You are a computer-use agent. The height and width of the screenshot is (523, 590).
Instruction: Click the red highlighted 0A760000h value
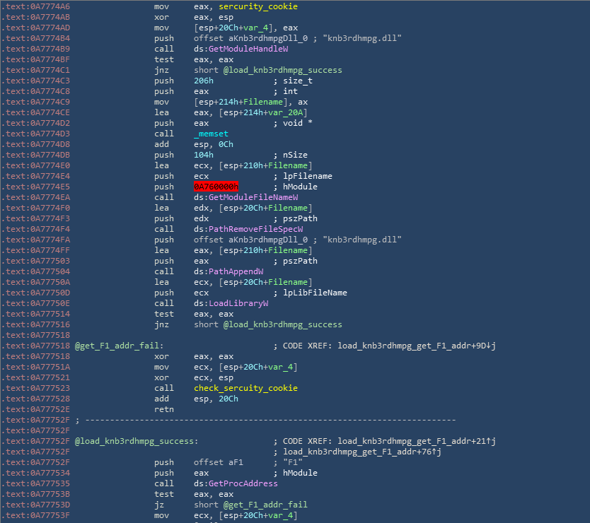(x=216, y=187)
